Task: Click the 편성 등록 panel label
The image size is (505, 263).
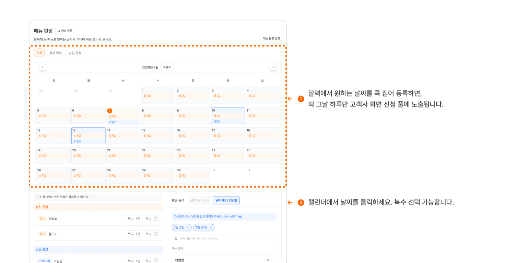Action: pyautogui.click(x=178, y=200)
